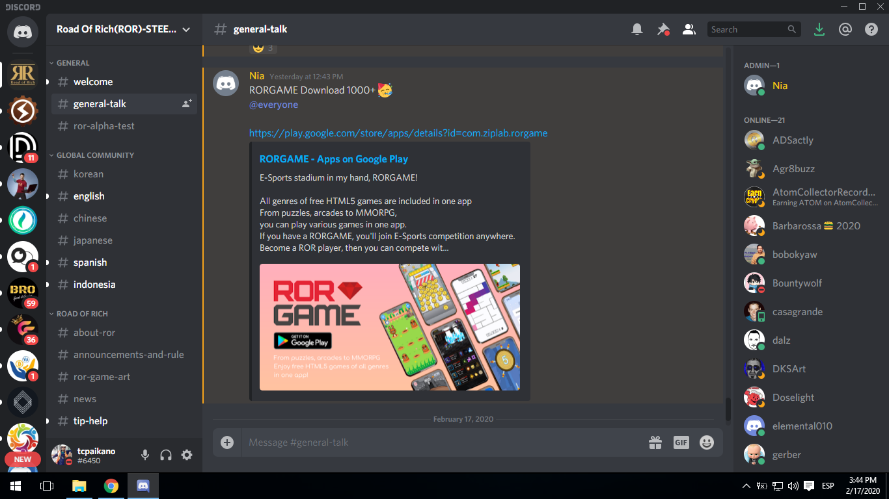This screenshot has height=499, width=889.
Task: Open Chrome from taskbar
Action: pos(111,486)
